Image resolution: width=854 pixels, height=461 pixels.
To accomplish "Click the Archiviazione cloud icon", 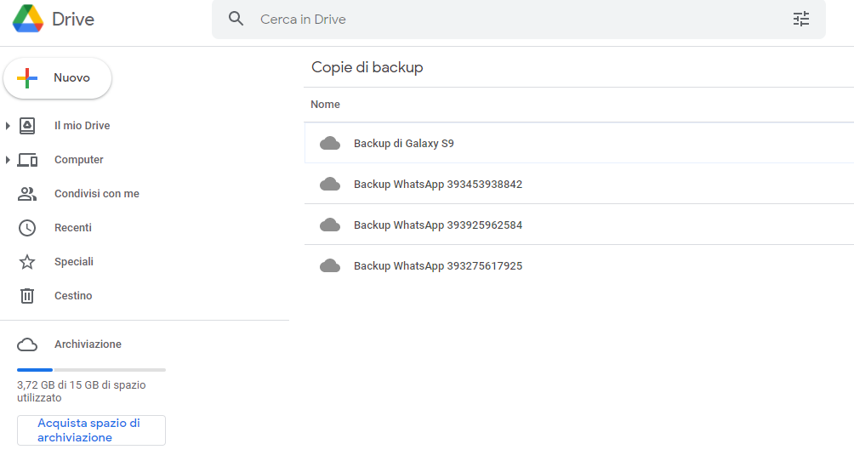I will click(x=27, y=344).
